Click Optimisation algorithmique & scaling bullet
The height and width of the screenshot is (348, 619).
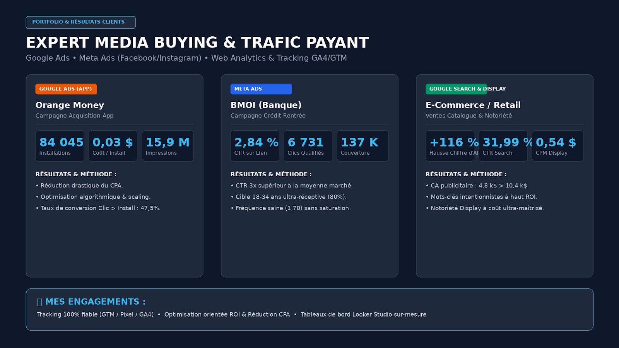pyautogui.click(x=93, y=197)
